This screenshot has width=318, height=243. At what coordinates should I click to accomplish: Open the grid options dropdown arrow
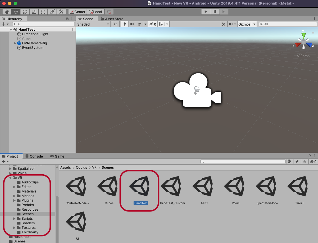[167, 24]
